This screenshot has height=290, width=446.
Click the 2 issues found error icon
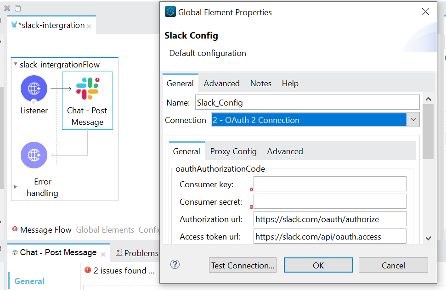(88, 270)
